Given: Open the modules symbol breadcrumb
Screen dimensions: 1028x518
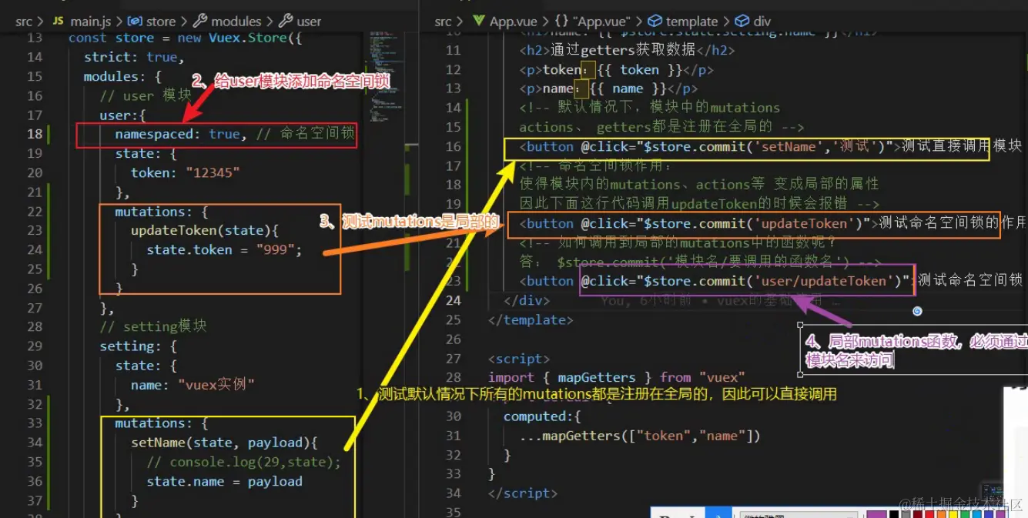Looking at the screenshot, I should [x=227, y=22].
